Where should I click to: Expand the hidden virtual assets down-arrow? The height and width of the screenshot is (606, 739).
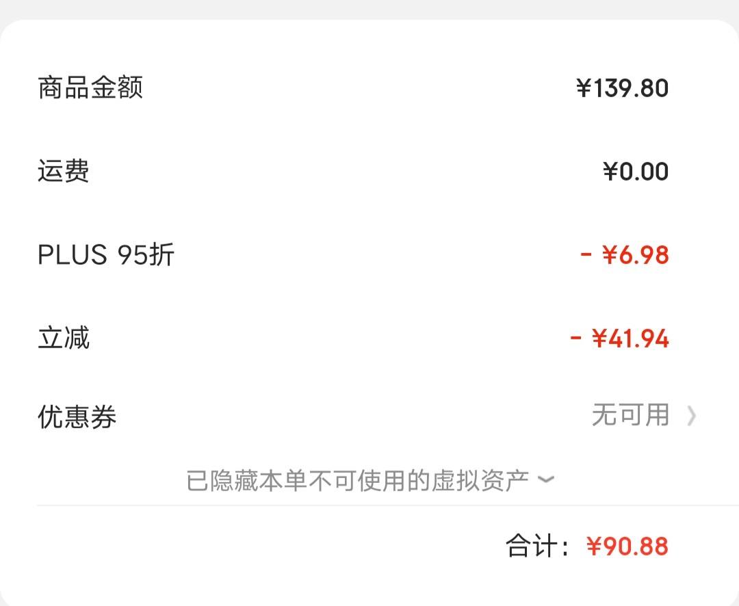point(546,479)
